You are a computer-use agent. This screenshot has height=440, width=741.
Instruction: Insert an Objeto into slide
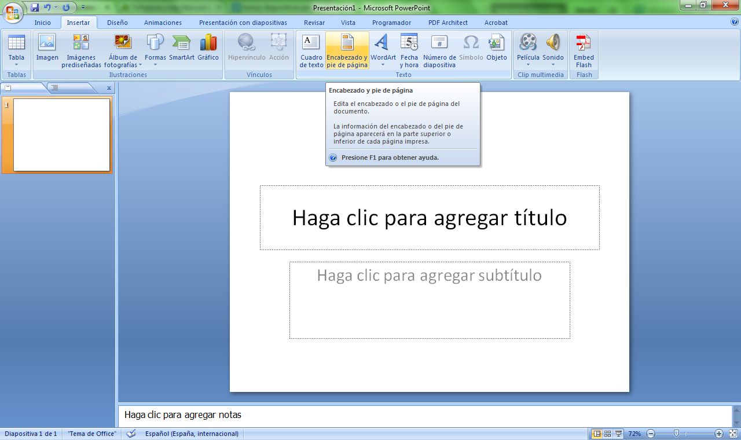point(496,43)
